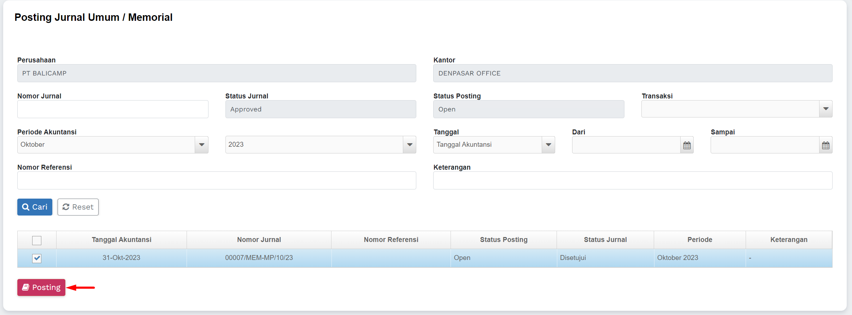Click the Sampai date input field

coord(765,145)
